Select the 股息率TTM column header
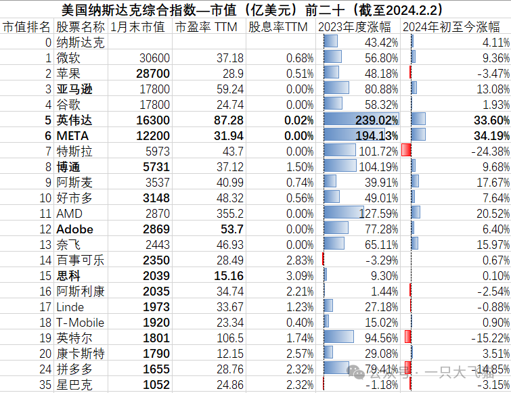The width and height of the screenshot is (511, 393). click(x=278, y=27)
